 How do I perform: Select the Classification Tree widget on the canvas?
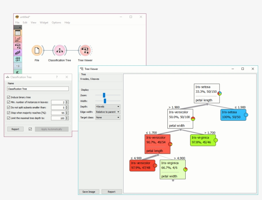[60, 50]
